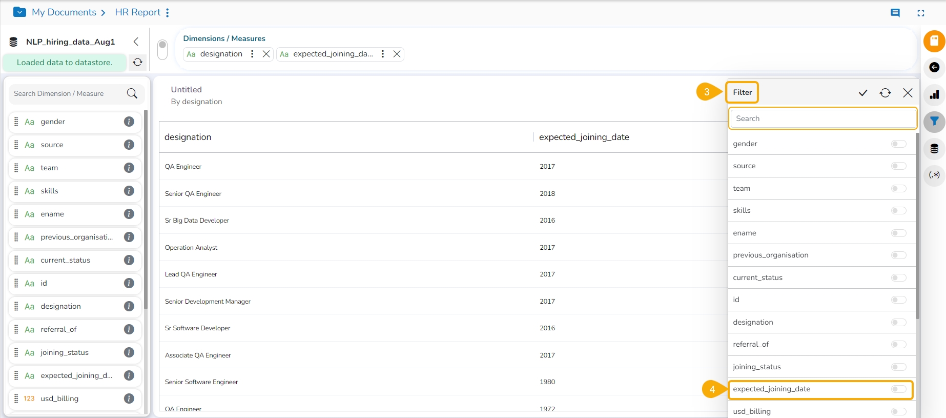Select usd_billing measure in the list
The height and width of the screenshot is (418, 946).
[x=59, y=399]
